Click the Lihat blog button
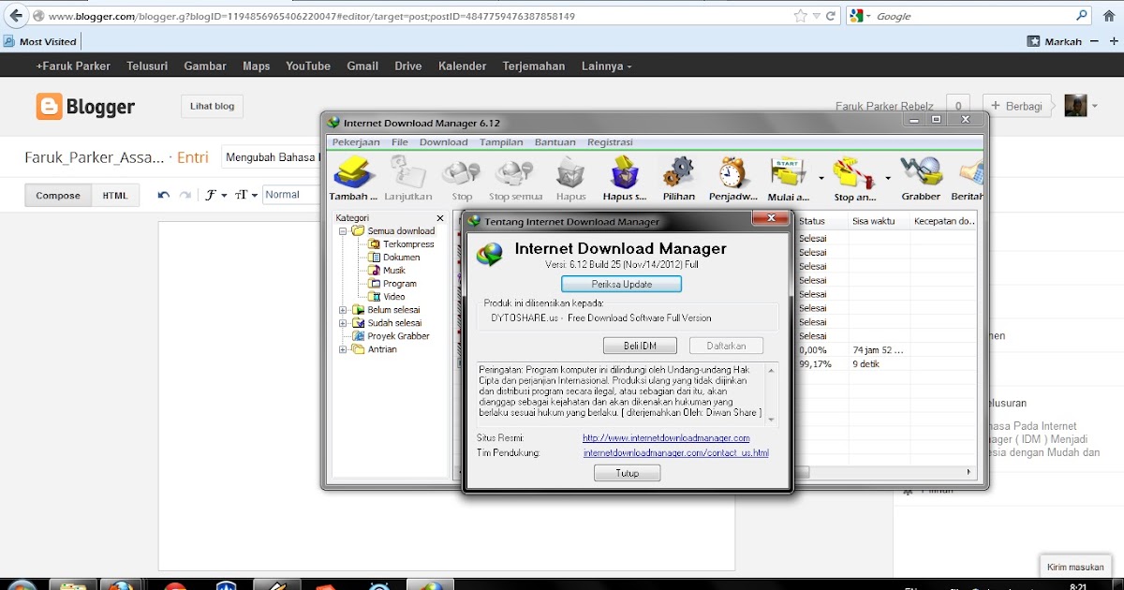 click(x=212, y=106)
